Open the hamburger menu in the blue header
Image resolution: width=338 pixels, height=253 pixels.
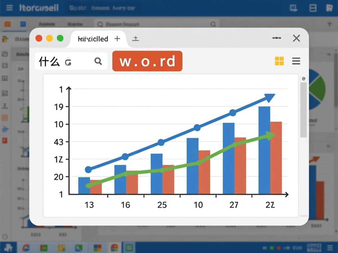point(9,8)
